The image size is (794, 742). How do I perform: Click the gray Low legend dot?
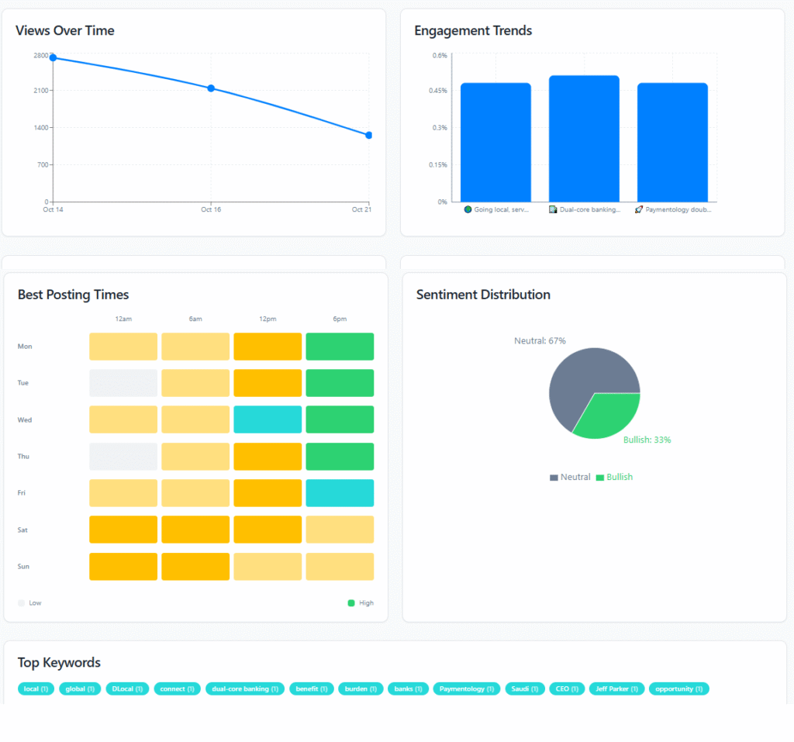point(22,602)
